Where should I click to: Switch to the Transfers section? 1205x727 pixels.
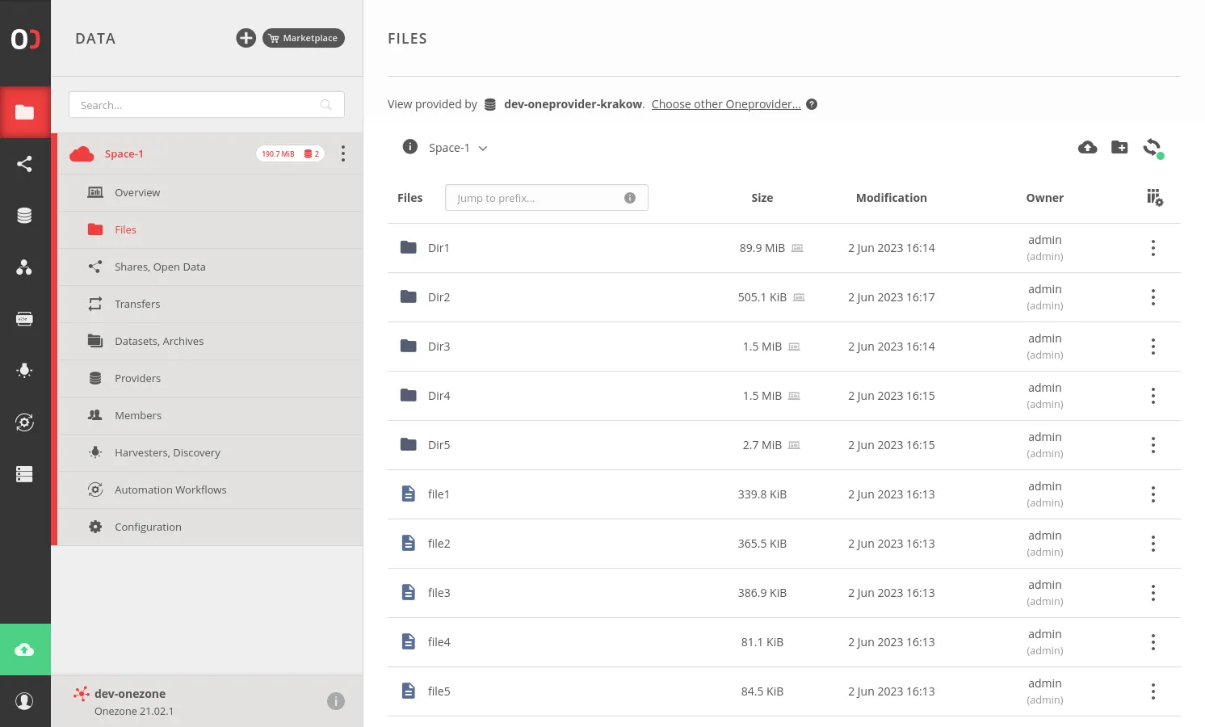click(137, 304)
